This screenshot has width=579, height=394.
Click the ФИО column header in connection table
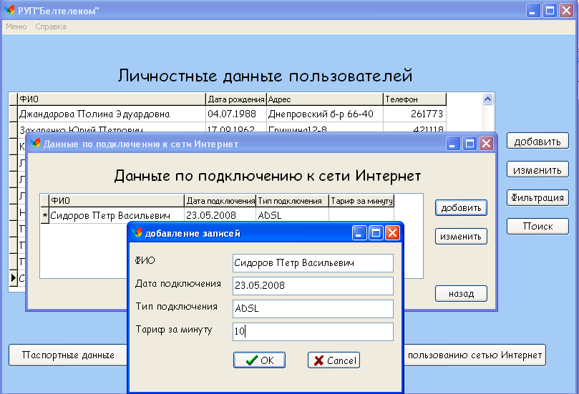(117, 201)
